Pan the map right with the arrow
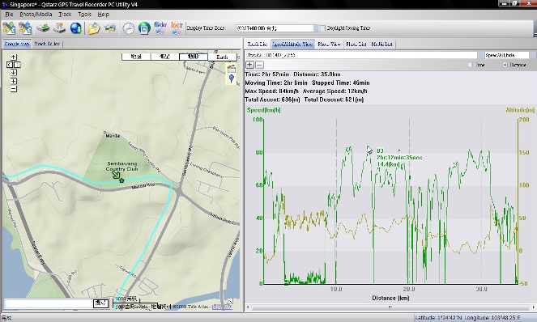 click(x=17, y=65)
